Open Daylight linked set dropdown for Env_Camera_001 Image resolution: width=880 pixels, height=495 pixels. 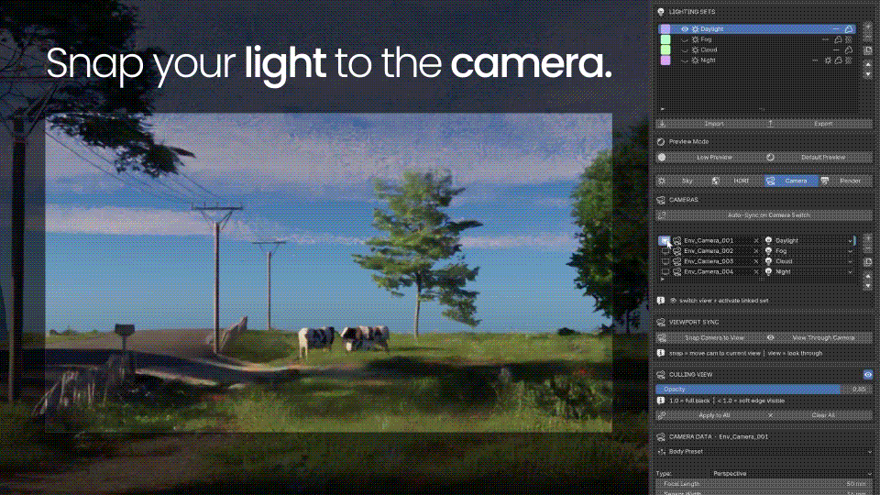pyautogui.click(x=809, y=241)
